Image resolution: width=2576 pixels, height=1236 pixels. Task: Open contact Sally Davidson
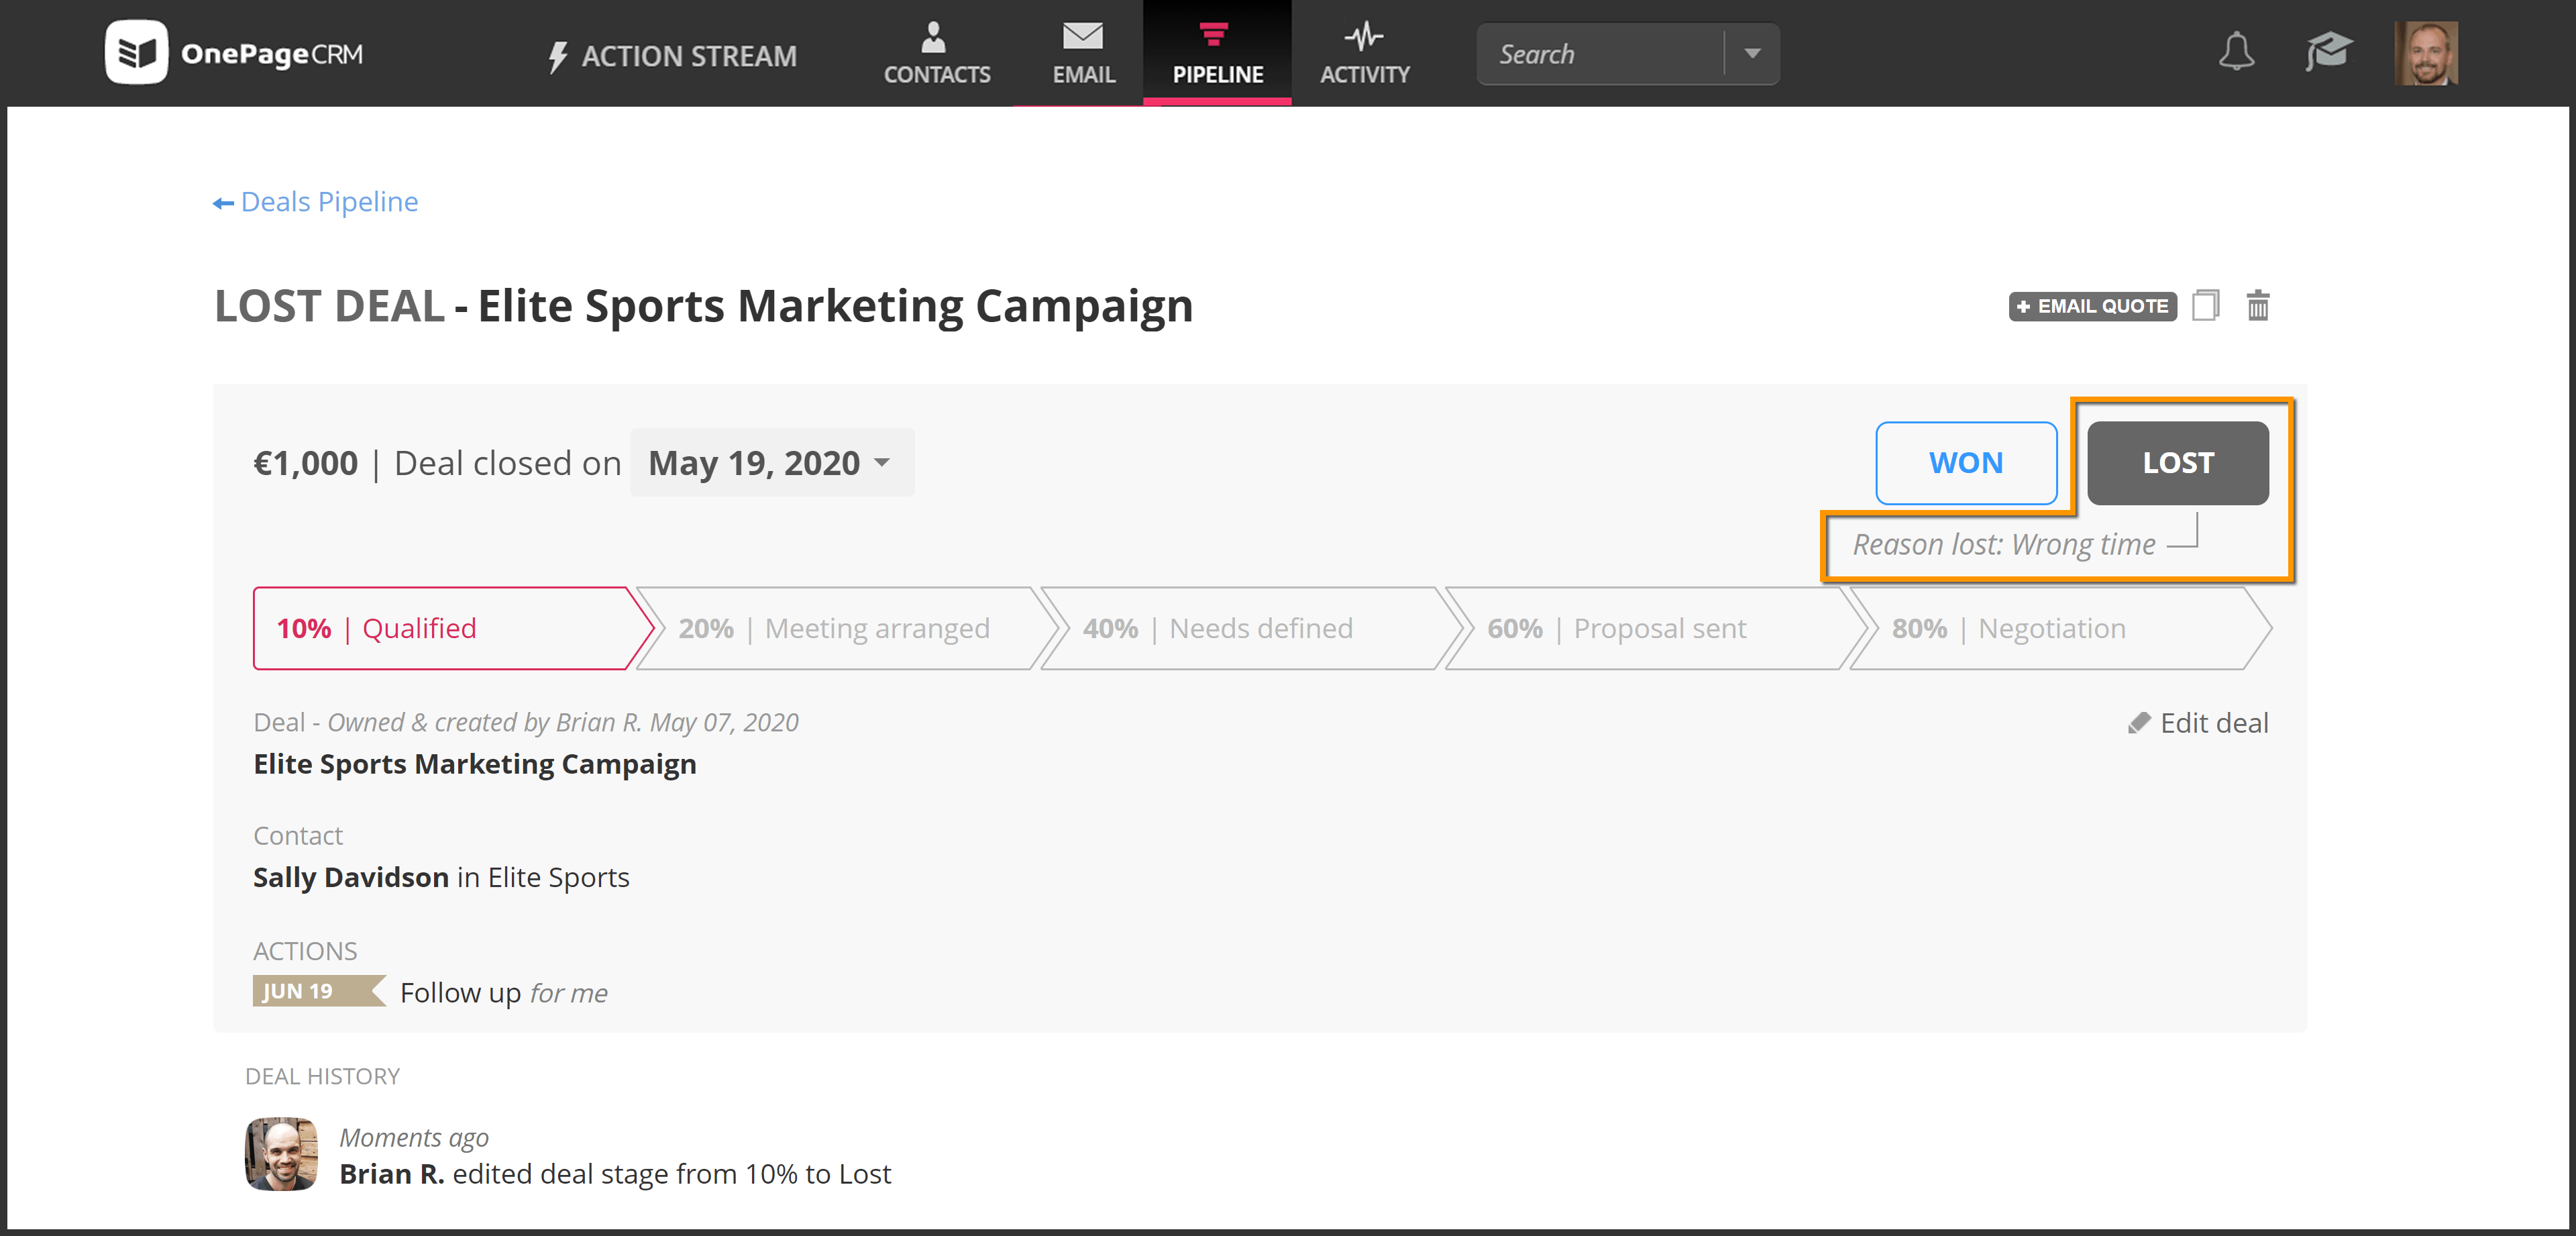click(x=351, y=877)
